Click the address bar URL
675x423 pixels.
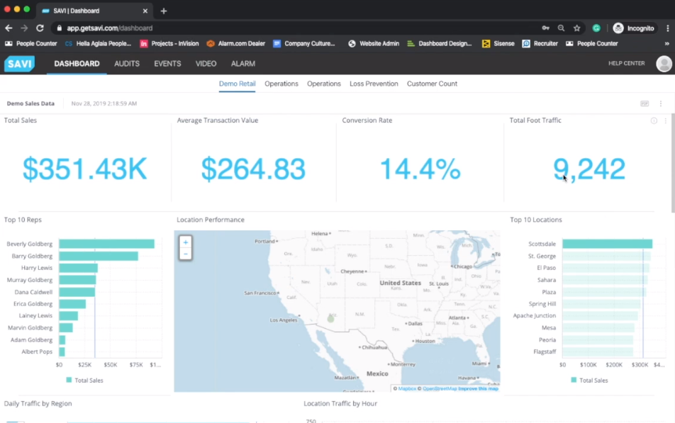click(109, 28)
